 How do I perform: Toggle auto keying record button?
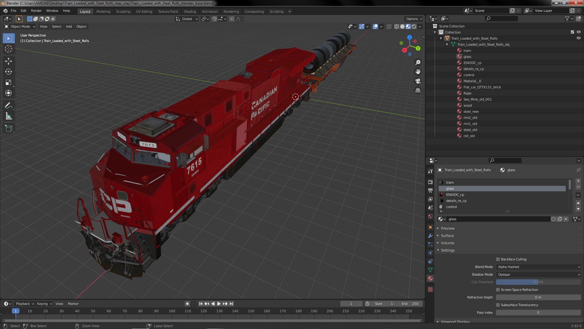point(187,304)
